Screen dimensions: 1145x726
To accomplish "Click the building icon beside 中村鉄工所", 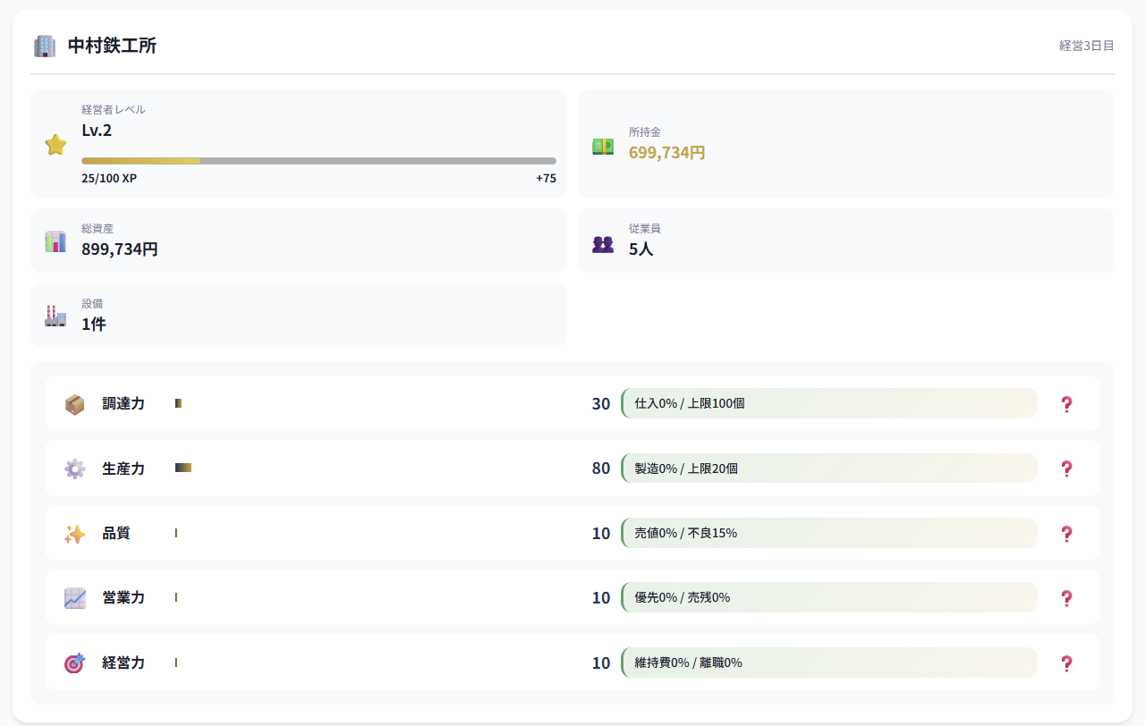I will click(44, 46).
